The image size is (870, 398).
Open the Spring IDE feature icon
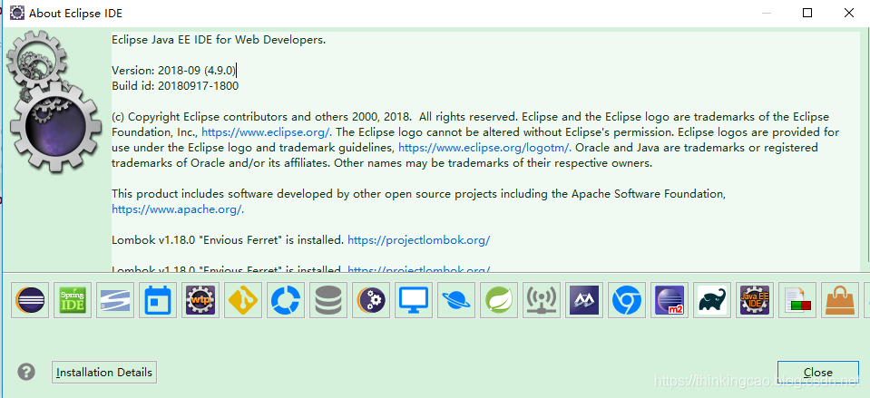(x=73, y=300)
